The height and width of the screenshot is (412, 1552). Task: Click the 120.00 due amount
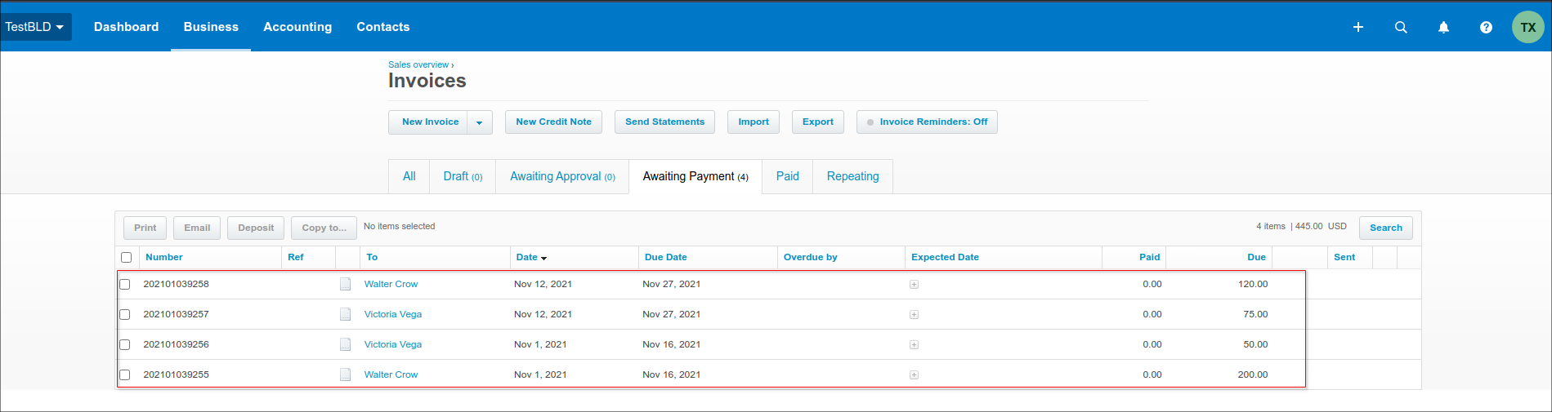(x=1252, y=284)
